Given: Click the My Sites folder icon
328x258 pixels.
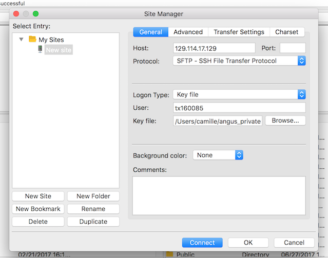Looking at the screenshot, I should click(x=32, y=39).
